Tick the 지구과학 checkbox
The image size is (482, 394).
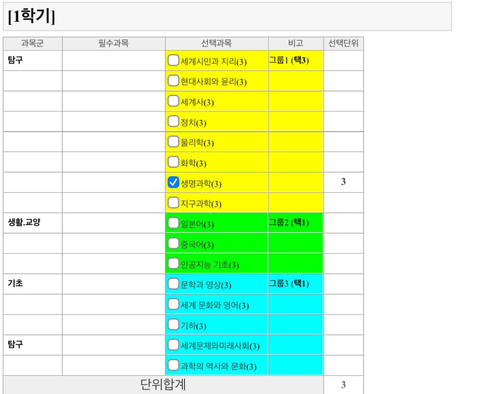pos(173,203)
